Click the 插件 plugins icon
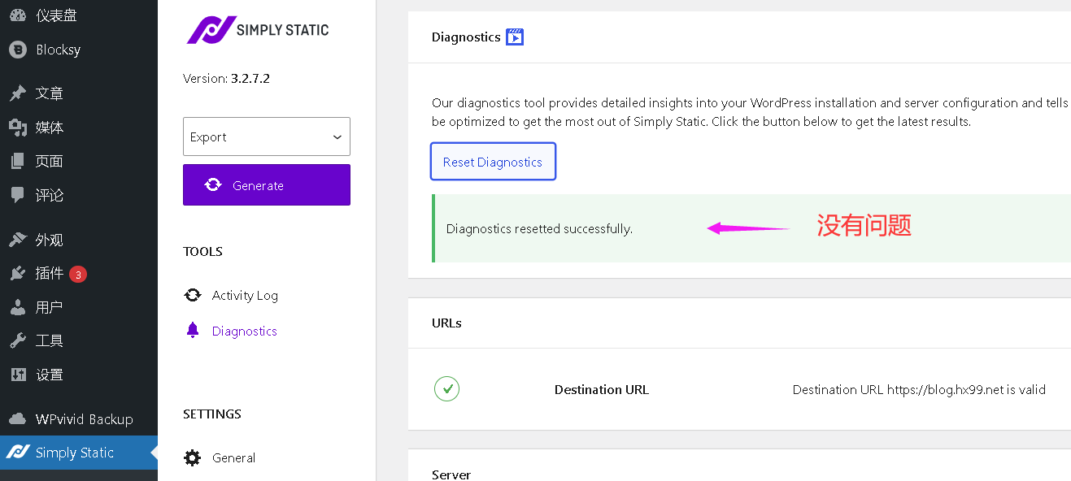The image size is (1071, 481). pyautogui.click(x=17, y=274)
